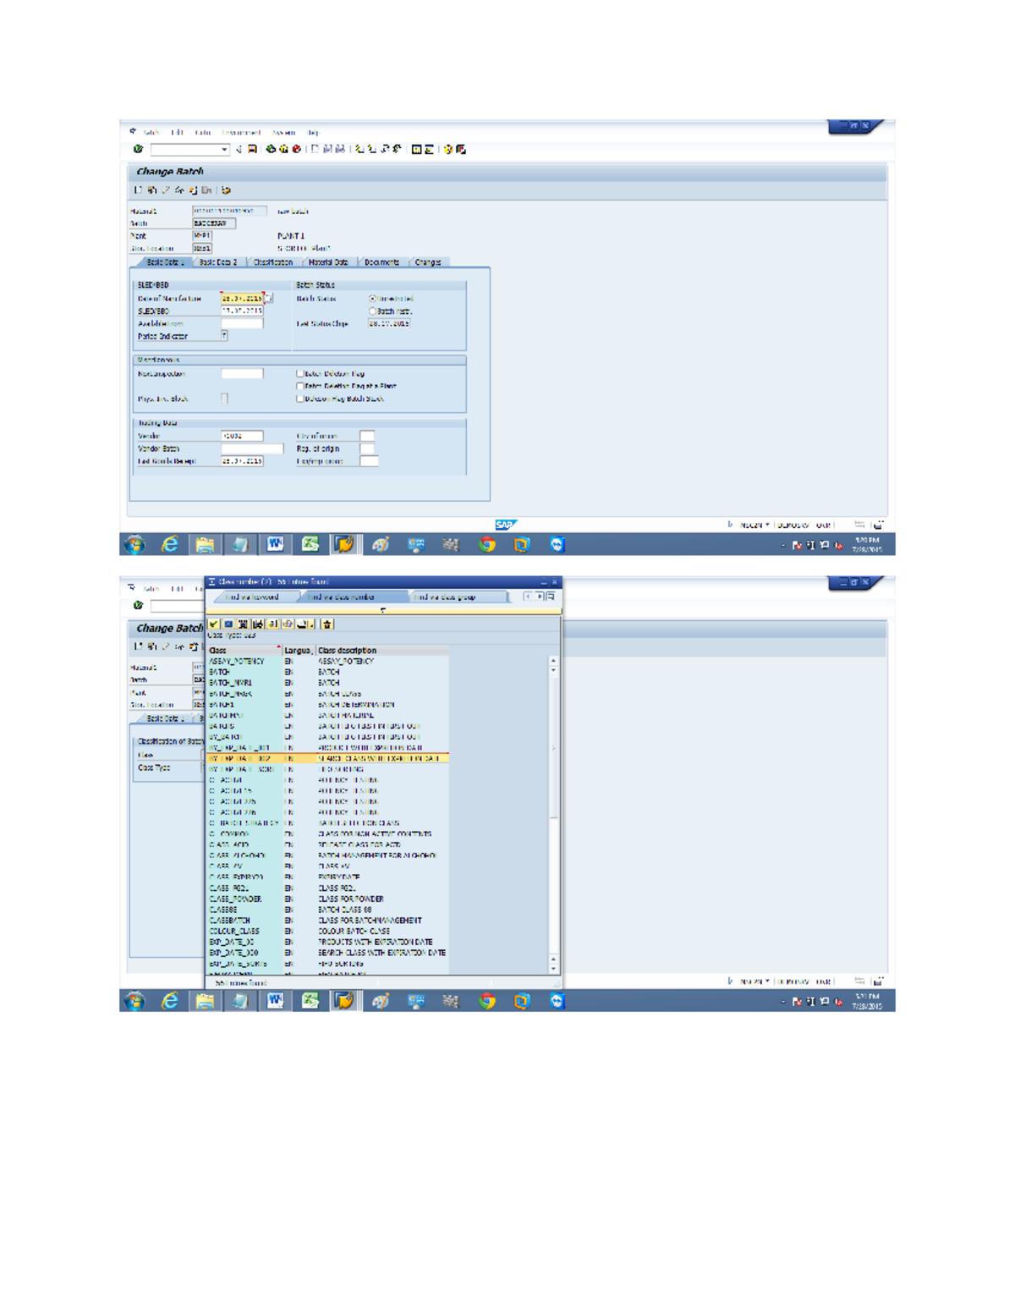1015x1314 pixels.
Task: Click the Langua. column header in popup list
Action: (x=299, y=651)
